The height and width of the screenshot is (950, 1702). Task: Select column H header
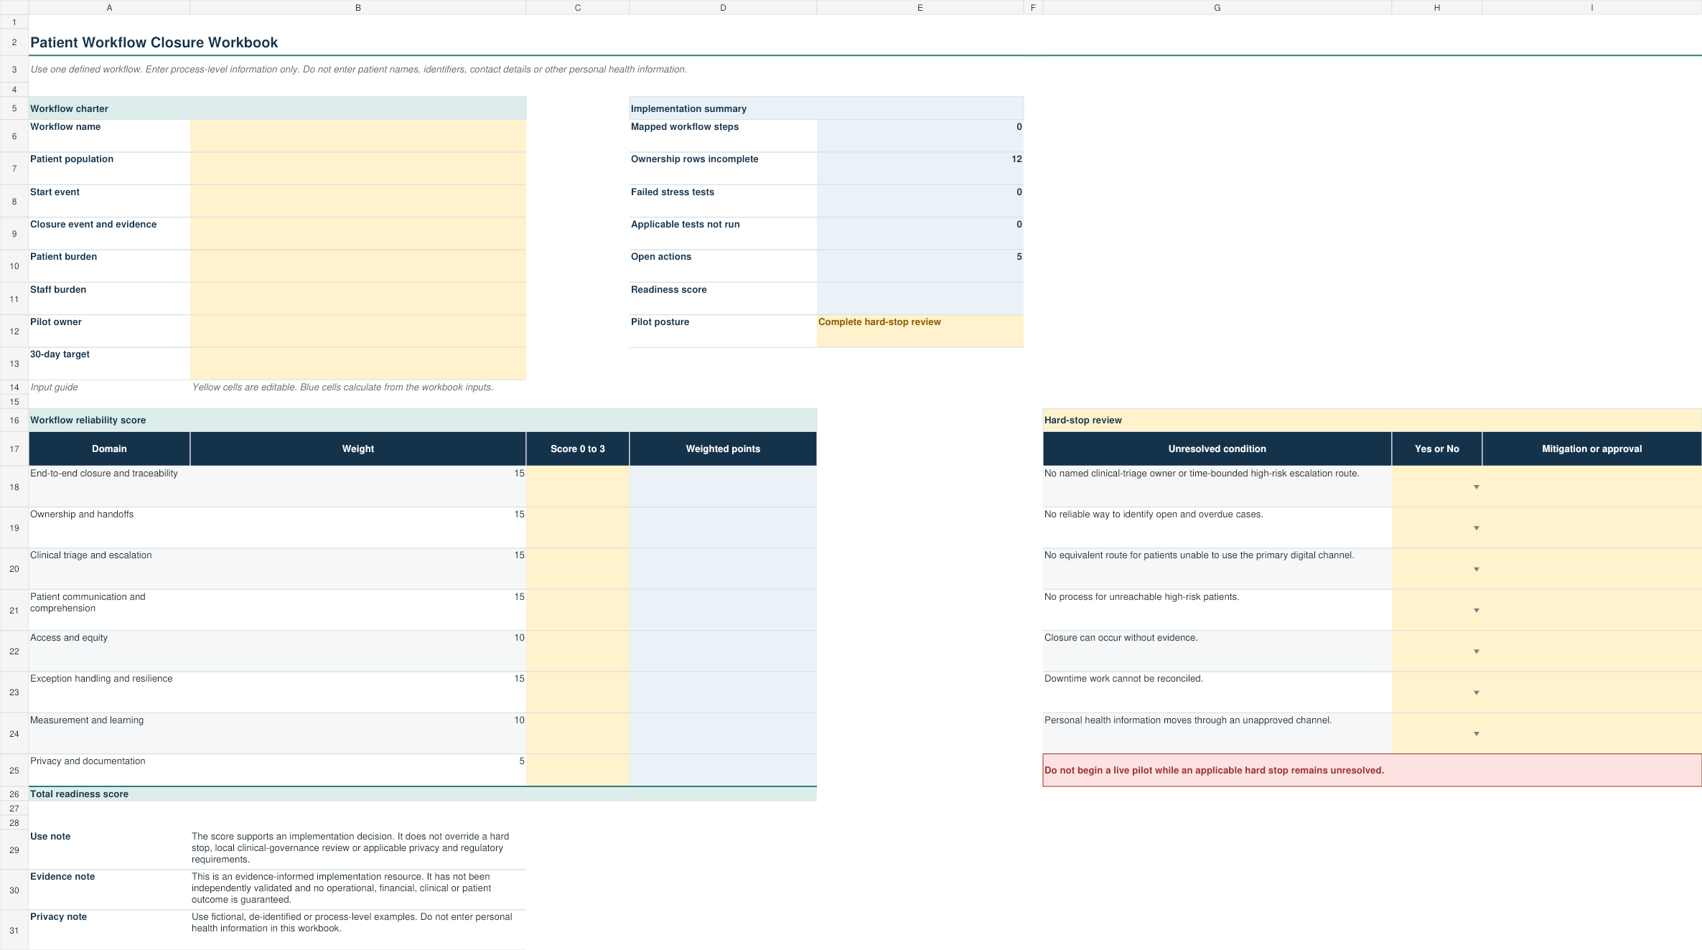[x=1436, y=7]
